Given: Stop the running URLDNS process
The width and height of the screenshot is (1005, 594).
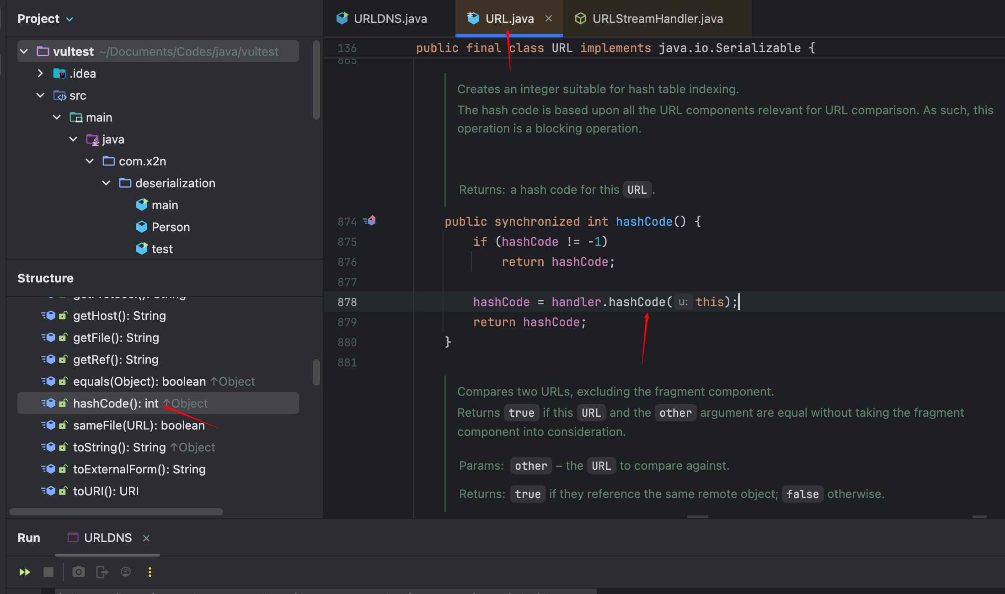Looking at the screenshot, I should point(48,572).
